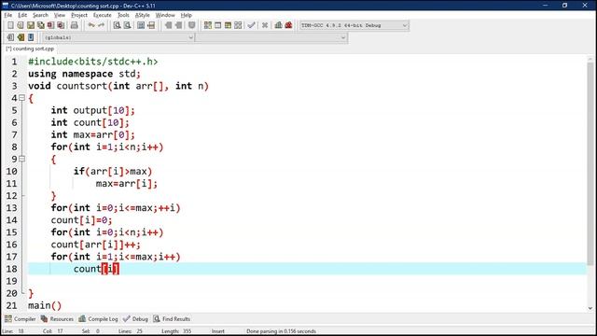Click the Open file toolbar icon
Image resolution: width=597 pixels, height=336 pixels.
point(21,25)
